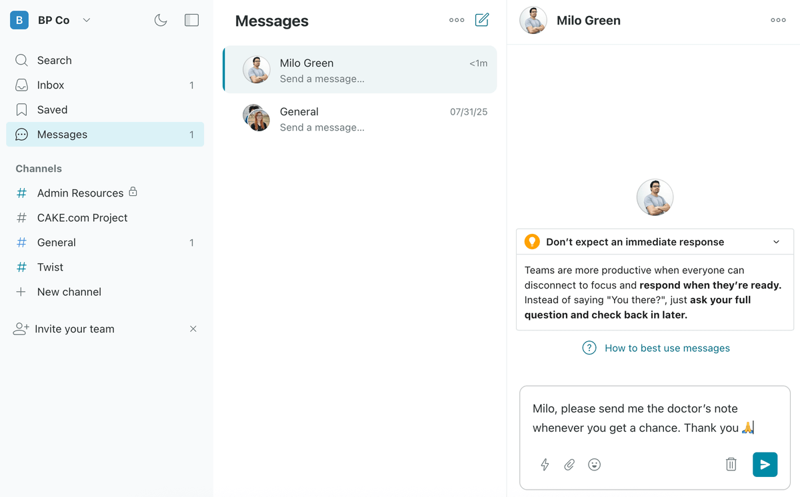Open the lightning bolt quick actions
Screen dimensions: 800x497
tap(545, 464)
